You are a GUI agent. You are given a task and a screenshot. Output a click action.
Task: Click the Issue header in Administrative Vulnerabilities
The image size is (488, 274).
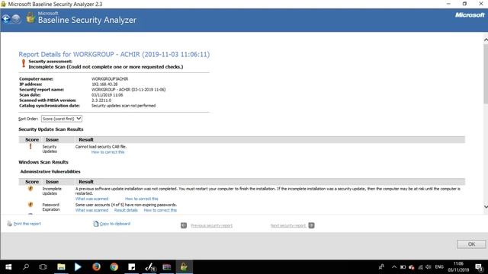53,181
